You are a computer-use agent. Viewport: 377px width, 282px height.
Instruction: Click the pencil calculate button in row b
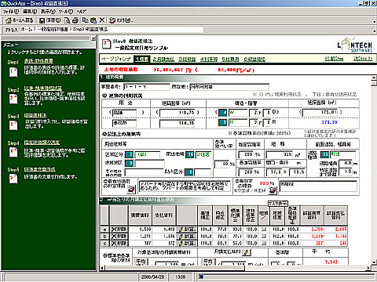(187, 237)
